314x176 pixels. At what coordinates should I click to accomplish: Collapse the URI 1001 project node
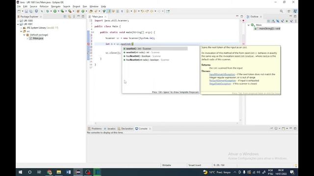(18, 24)
